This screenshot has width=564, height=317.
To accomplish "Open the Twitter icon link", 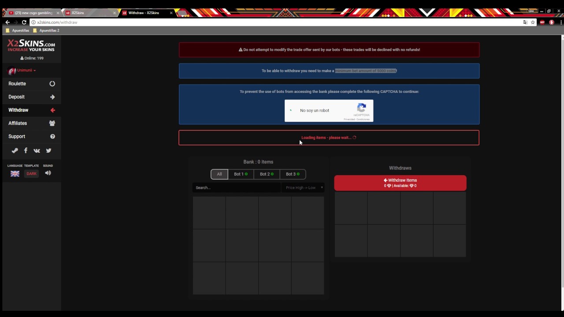I will (48, 151).
